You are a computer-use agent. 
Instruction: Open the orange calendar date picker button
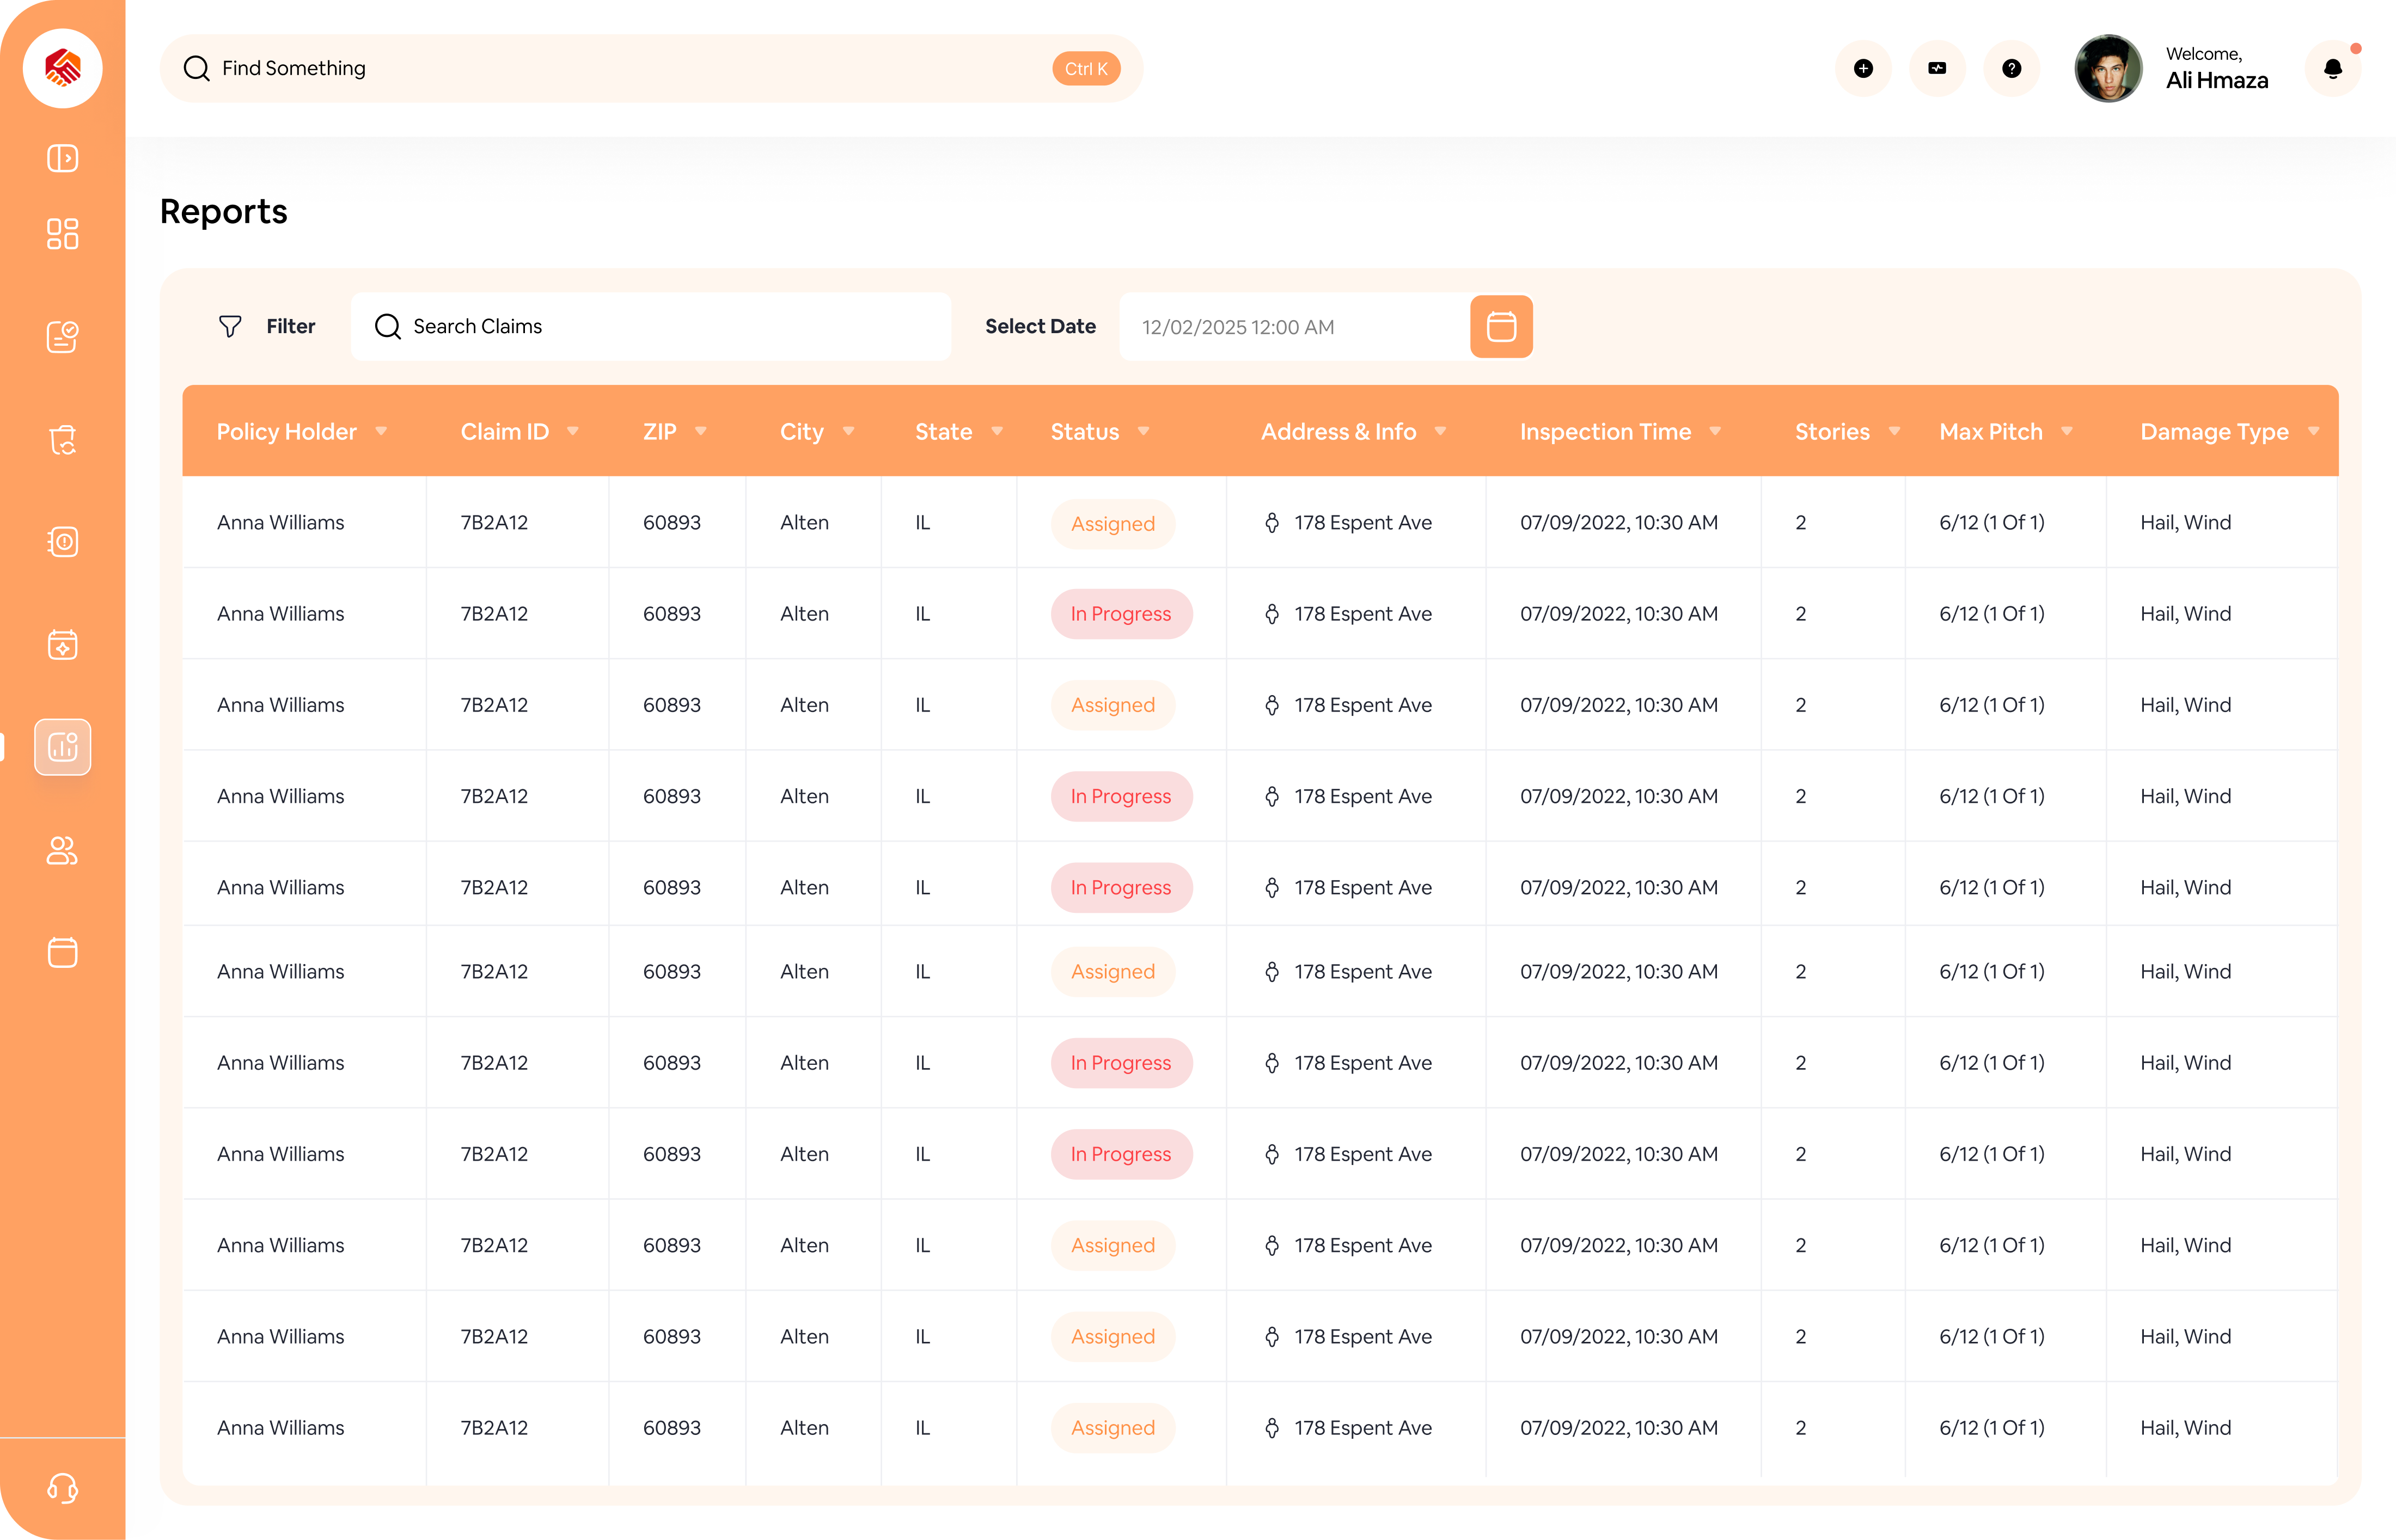1501,326
